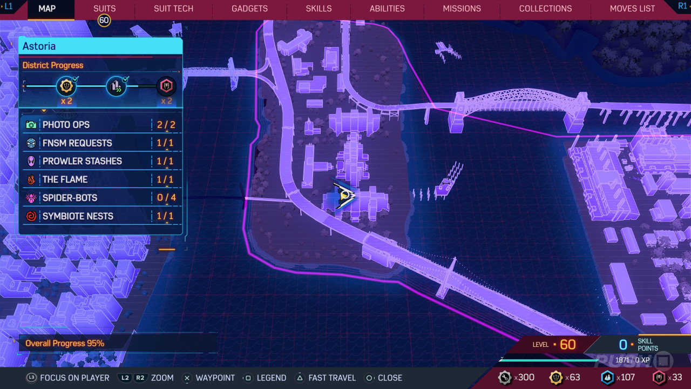This screenshot has height=389, width=691.
Task: Open the Suits tab
Action: coord(104,9)
